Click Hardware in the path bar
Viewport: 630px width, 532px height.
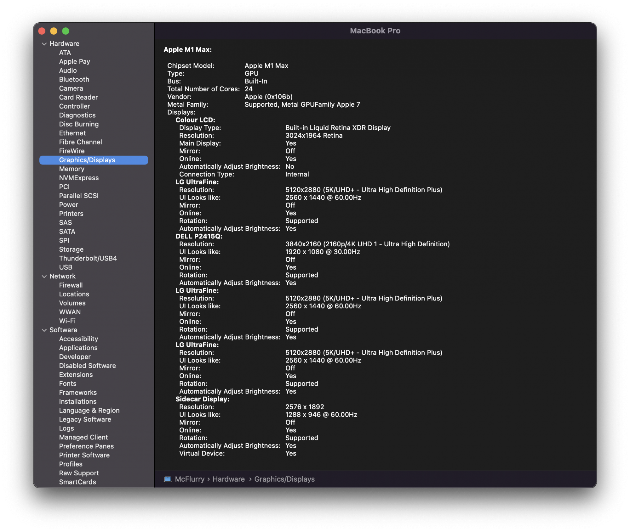tap(229, 479)
